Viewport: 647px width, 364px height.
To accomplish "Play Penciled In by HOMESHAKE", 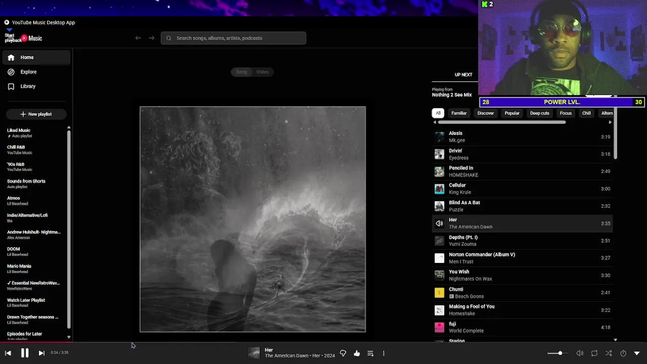I will pos(522,171).
